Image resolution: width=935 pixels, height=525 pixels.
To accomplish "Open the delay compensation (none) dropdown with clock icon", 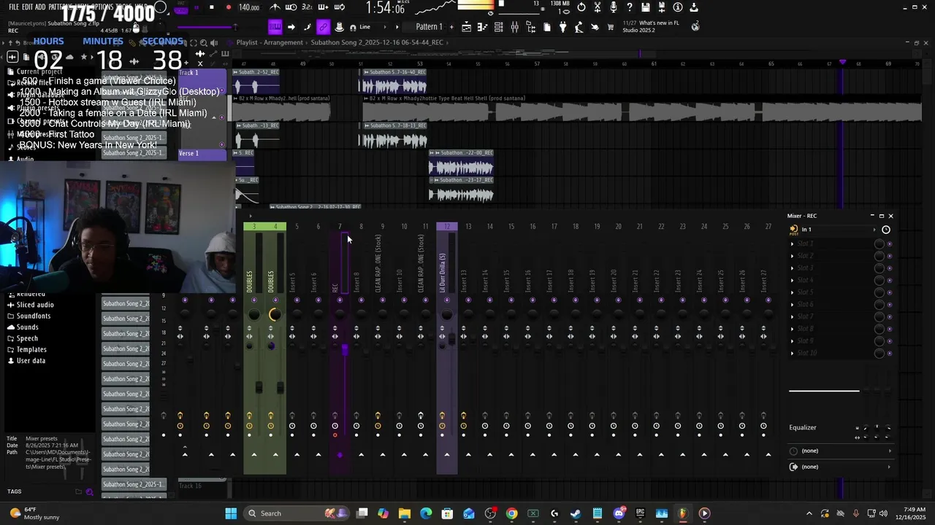I will tap(841, 451).
